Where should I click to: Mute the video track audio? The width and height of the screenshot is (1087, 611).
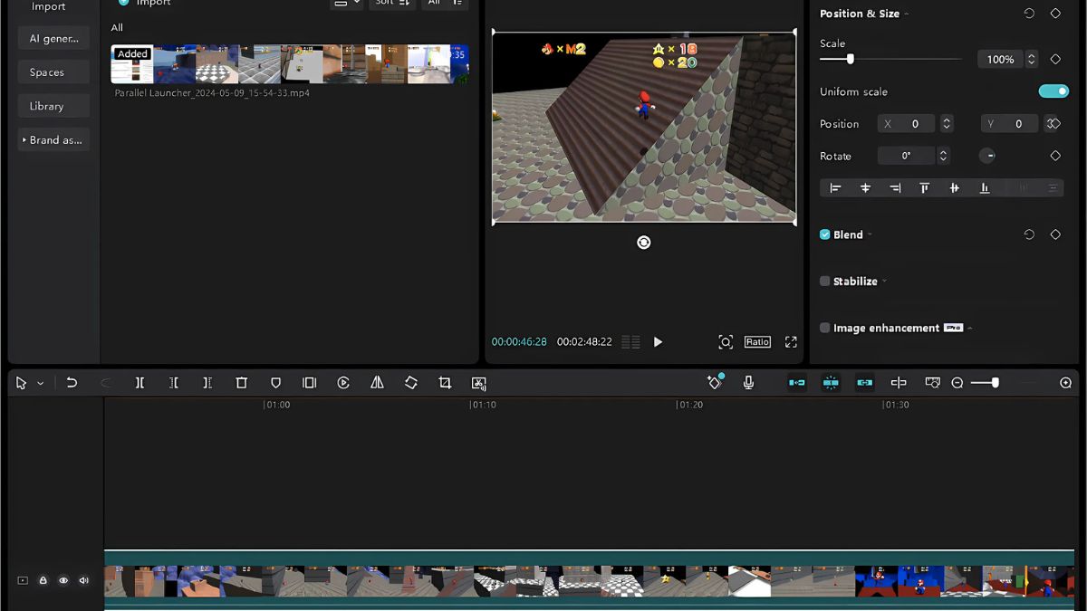tap(84, 580)
